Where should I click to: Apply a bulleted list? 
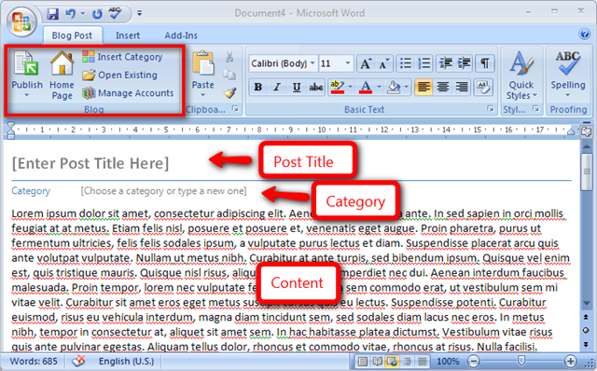(406, 63)
